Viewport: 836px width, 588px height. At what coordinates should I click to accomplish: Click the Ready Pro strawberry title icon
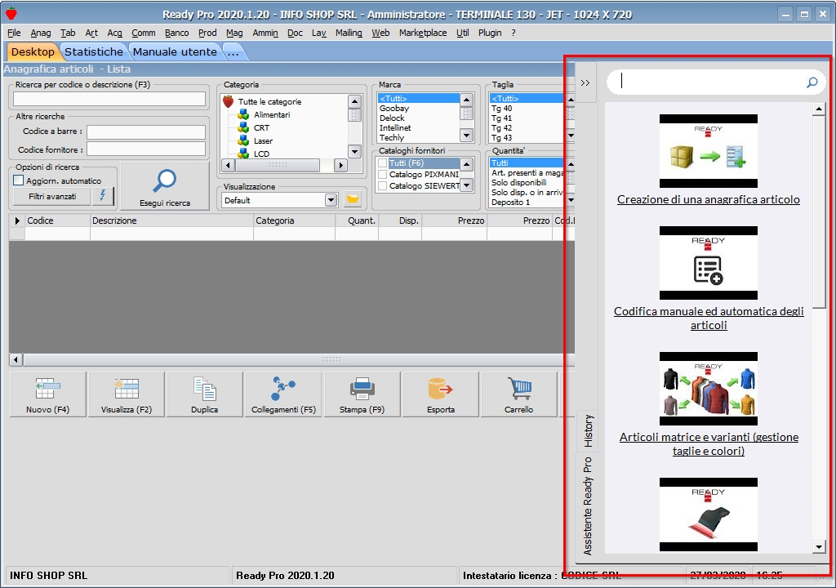pyautogui.click(x=11, y=14)
